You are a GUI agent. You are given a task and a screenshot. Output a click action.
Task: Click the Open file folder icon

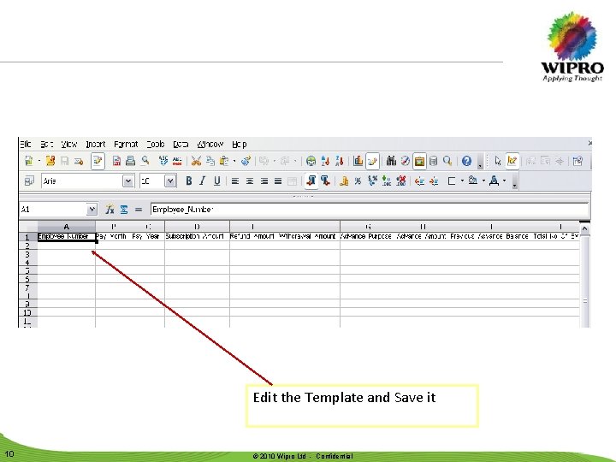[50, 161]
